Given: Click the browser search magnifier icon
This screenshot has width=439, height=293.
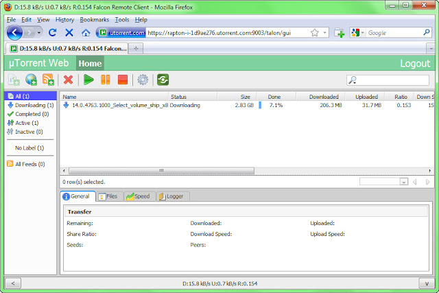Looking at the screenshot, I should click(427, 32).
